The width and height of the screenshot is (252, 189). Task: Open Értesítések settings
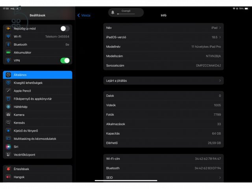(37, 169)
